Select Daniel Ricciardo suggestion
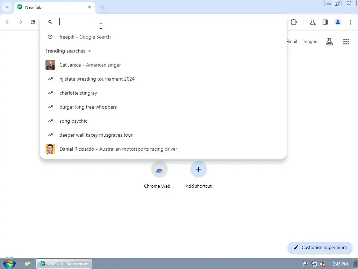The image size is (358, 269). tap(163, 149)
